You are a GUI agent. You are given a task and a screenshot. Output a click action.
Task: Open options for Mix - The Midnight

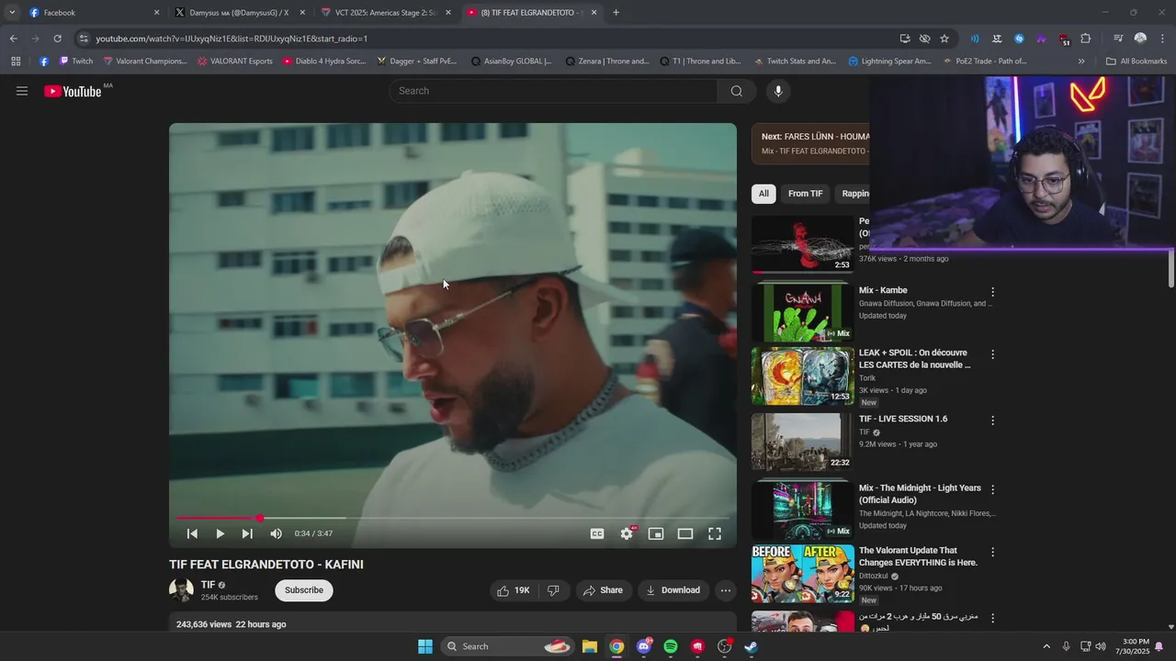(992, 489)
